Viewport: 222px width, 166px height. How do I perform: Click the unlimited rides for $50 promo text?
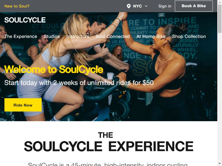click(79, 82)
